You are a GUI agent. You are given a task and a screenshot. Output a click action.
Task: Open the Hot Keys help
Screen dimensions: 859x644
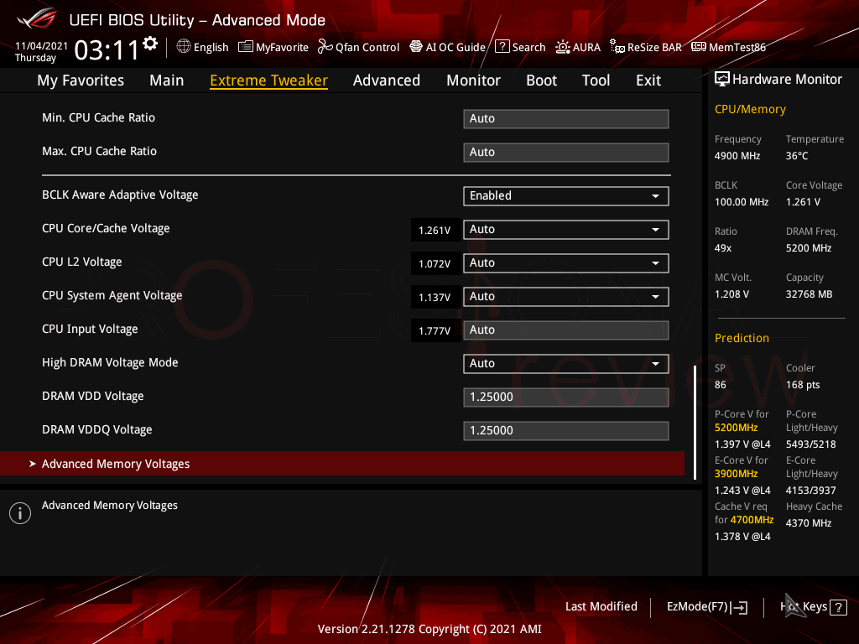[814, 607]
